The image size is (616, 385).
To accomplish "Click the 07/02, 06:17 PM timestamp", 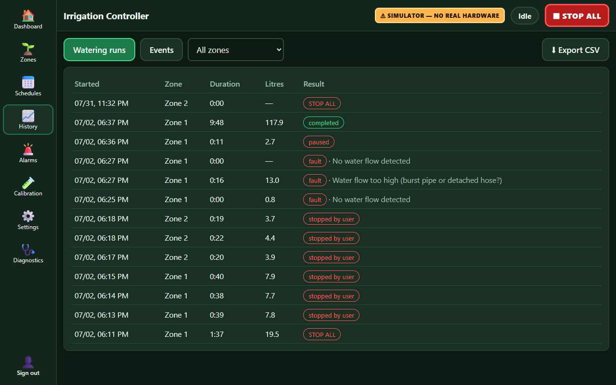I will (102, 257).
